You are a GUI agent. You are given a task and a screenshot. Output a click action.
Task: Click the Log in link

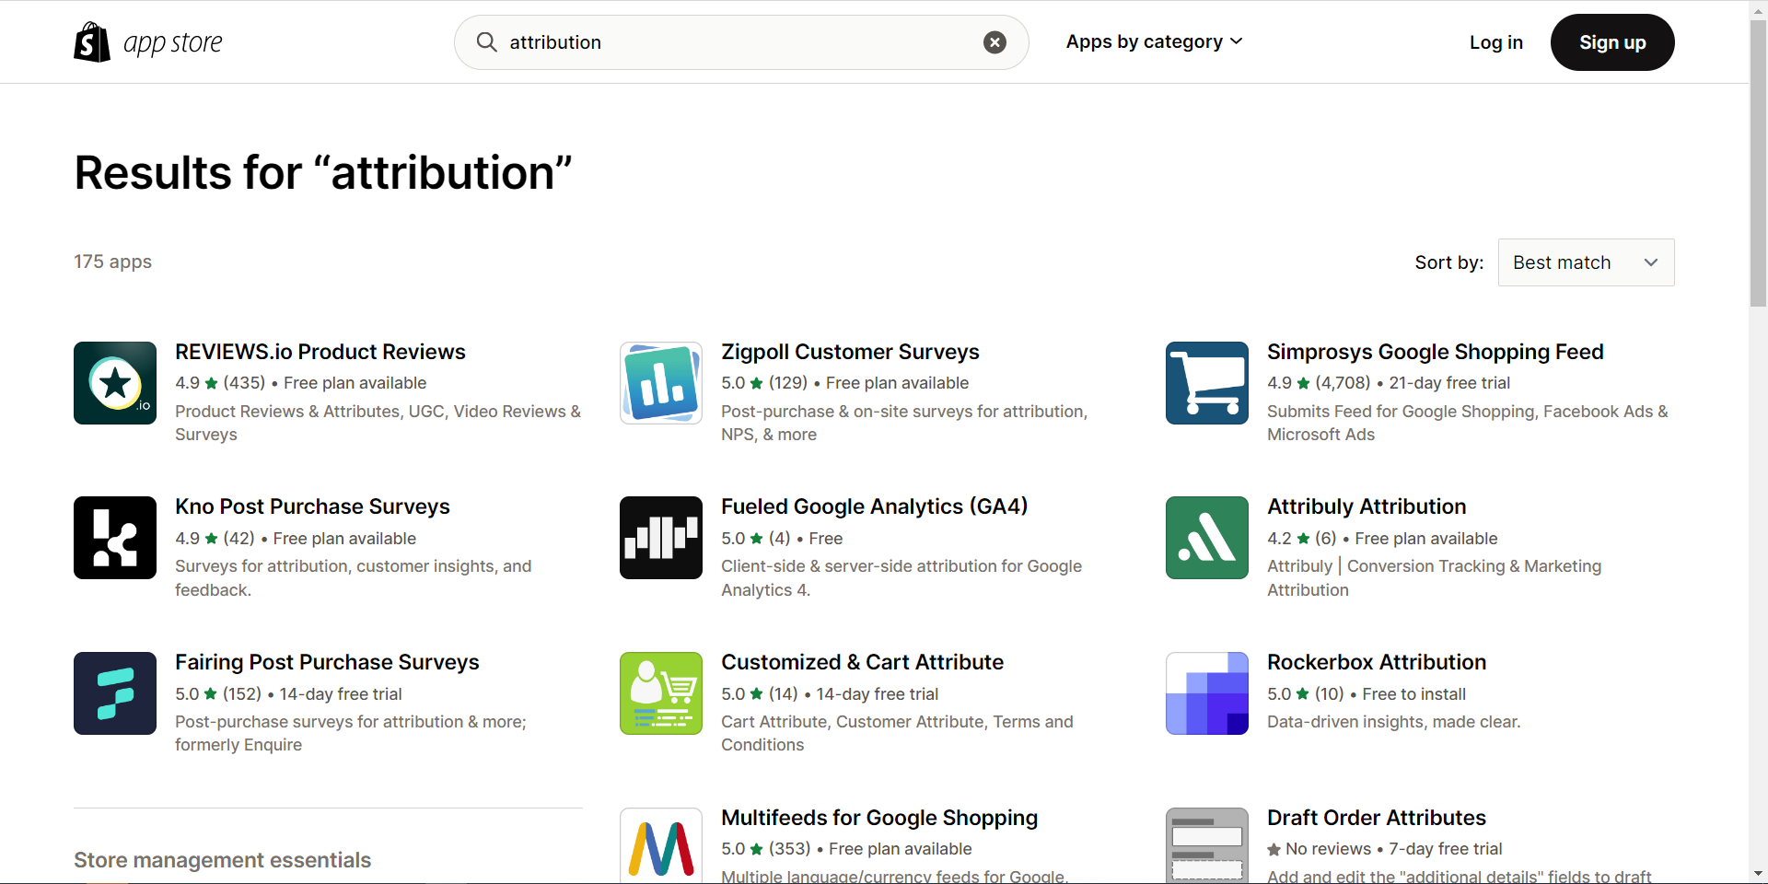pos(1495,42)
